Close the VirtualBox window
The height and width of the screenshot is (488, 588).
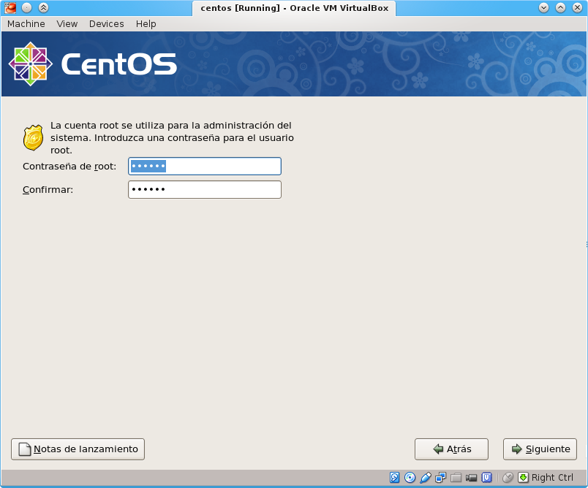point(578,7)
